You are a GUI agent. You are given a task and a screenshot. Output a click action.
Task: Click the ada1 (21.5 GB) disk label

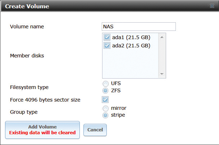[x=131, y=37]
